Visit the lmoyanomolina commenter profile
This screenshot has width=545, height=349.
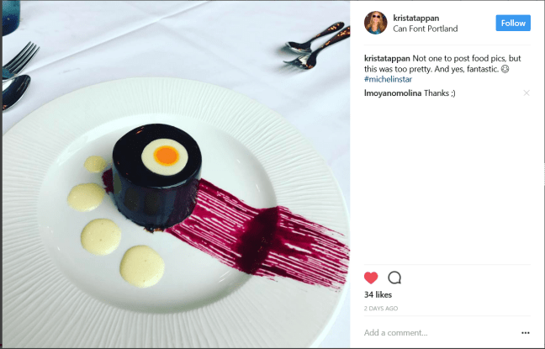pyautogui.click(x=393, y=93)
